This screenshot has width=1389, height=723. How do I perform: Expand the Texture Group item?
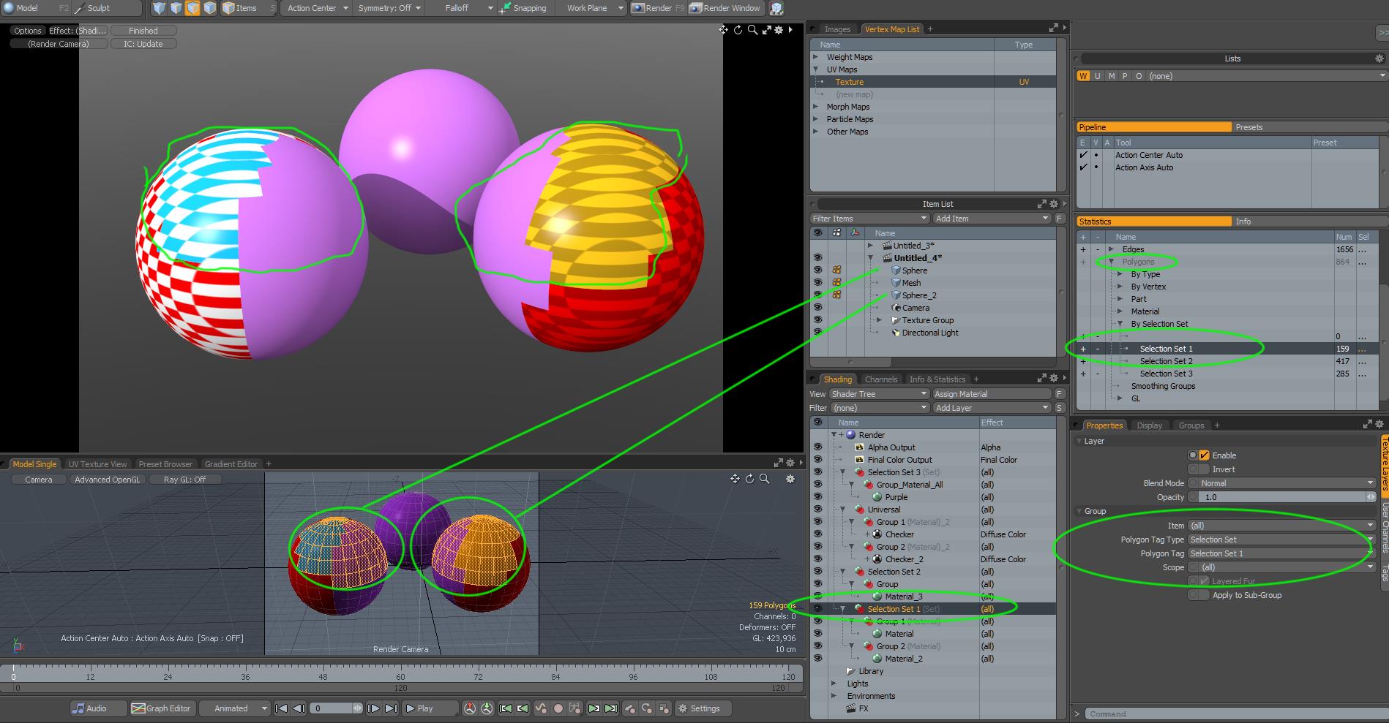click(x=880, y=320)
